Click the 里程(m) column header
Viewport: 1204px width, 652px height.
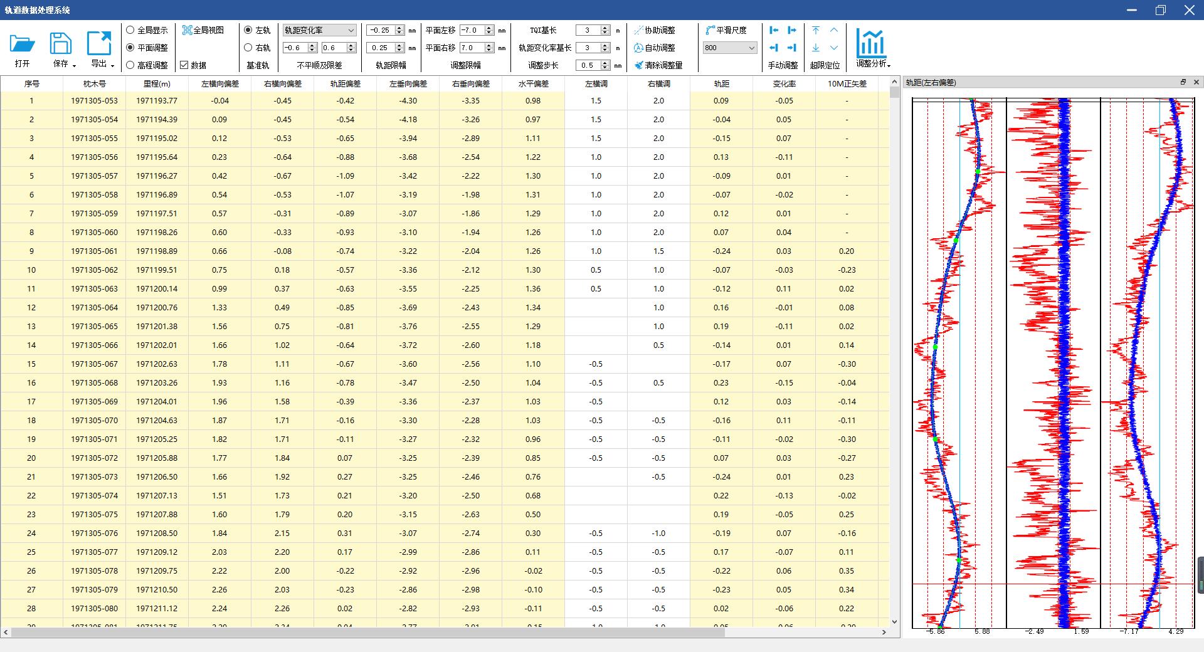[157, 83]
